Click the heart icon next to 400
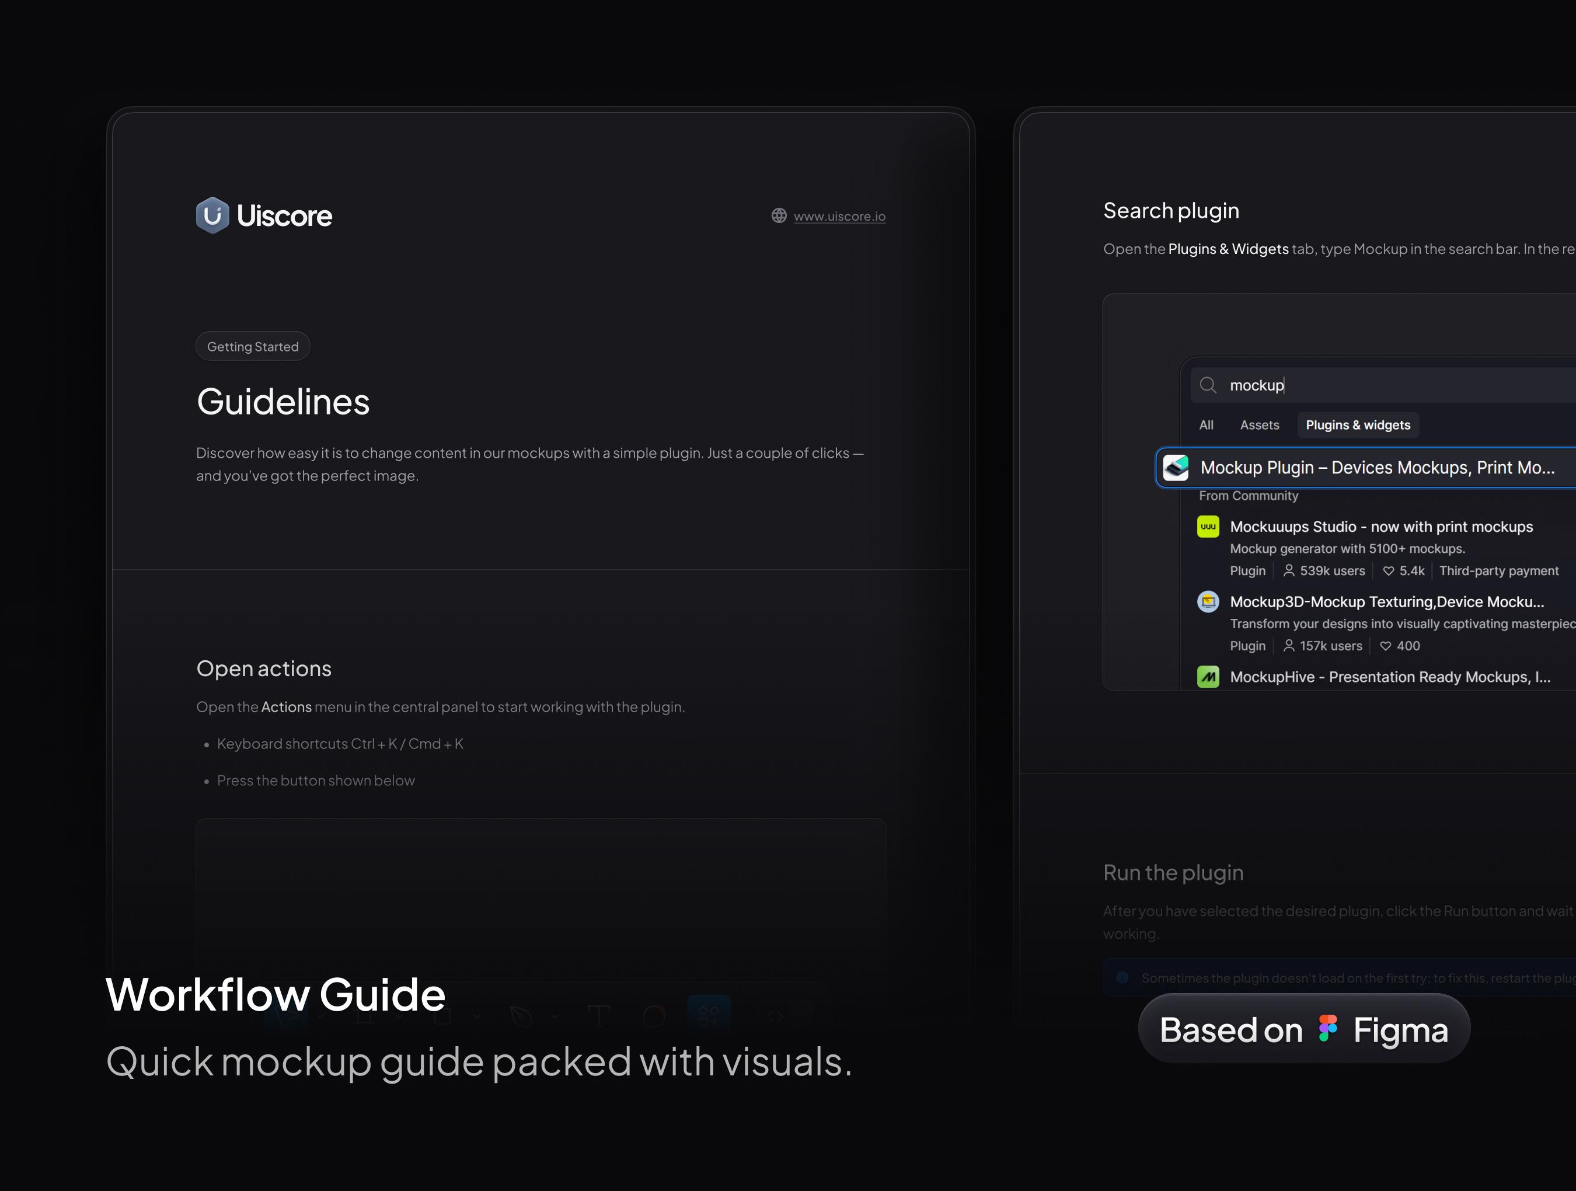 (x=1385, y=646)
